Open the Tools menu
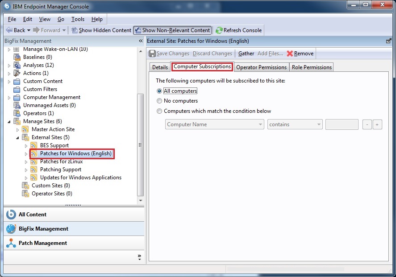This screenshot has height=277, width=396. 78,19
